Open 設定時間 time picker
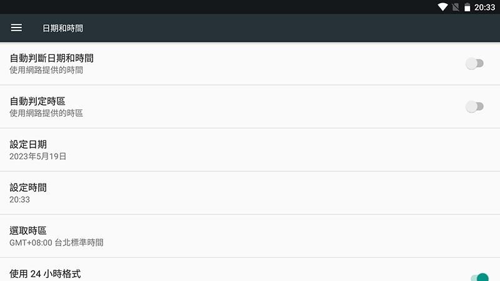The height and width of the screenshot is (281, 500). click(250, 193)
